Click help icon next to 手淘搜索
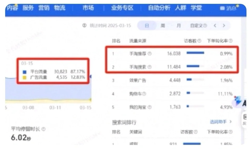 (150, 67)
